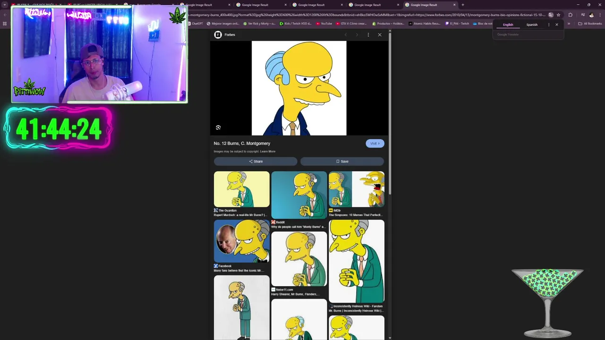Close the Google Translate popup
This screenshot has height=340, width=605.
point(557,25)
